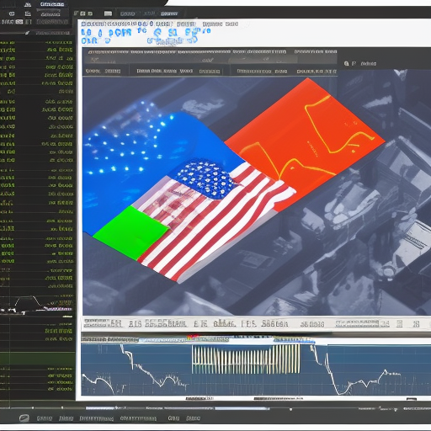
Task: Click the blue price chart below the flag image
Action: pos(256,370)
